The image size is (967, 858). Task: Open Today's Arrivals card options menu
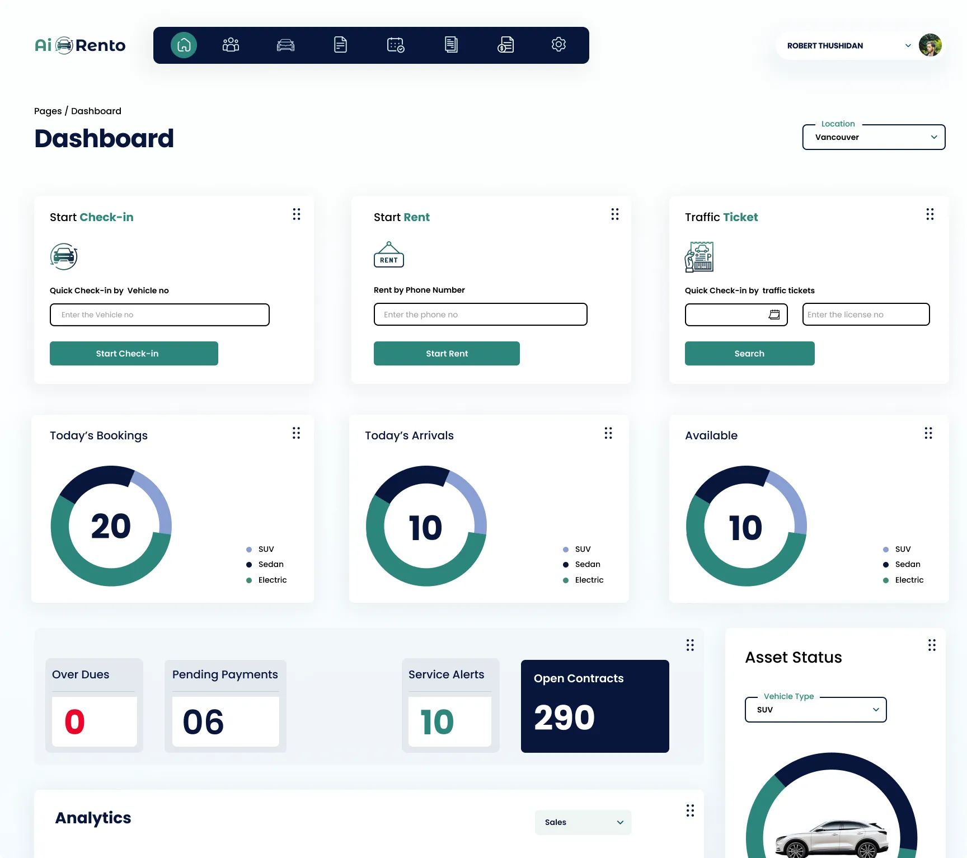point(608,433)
